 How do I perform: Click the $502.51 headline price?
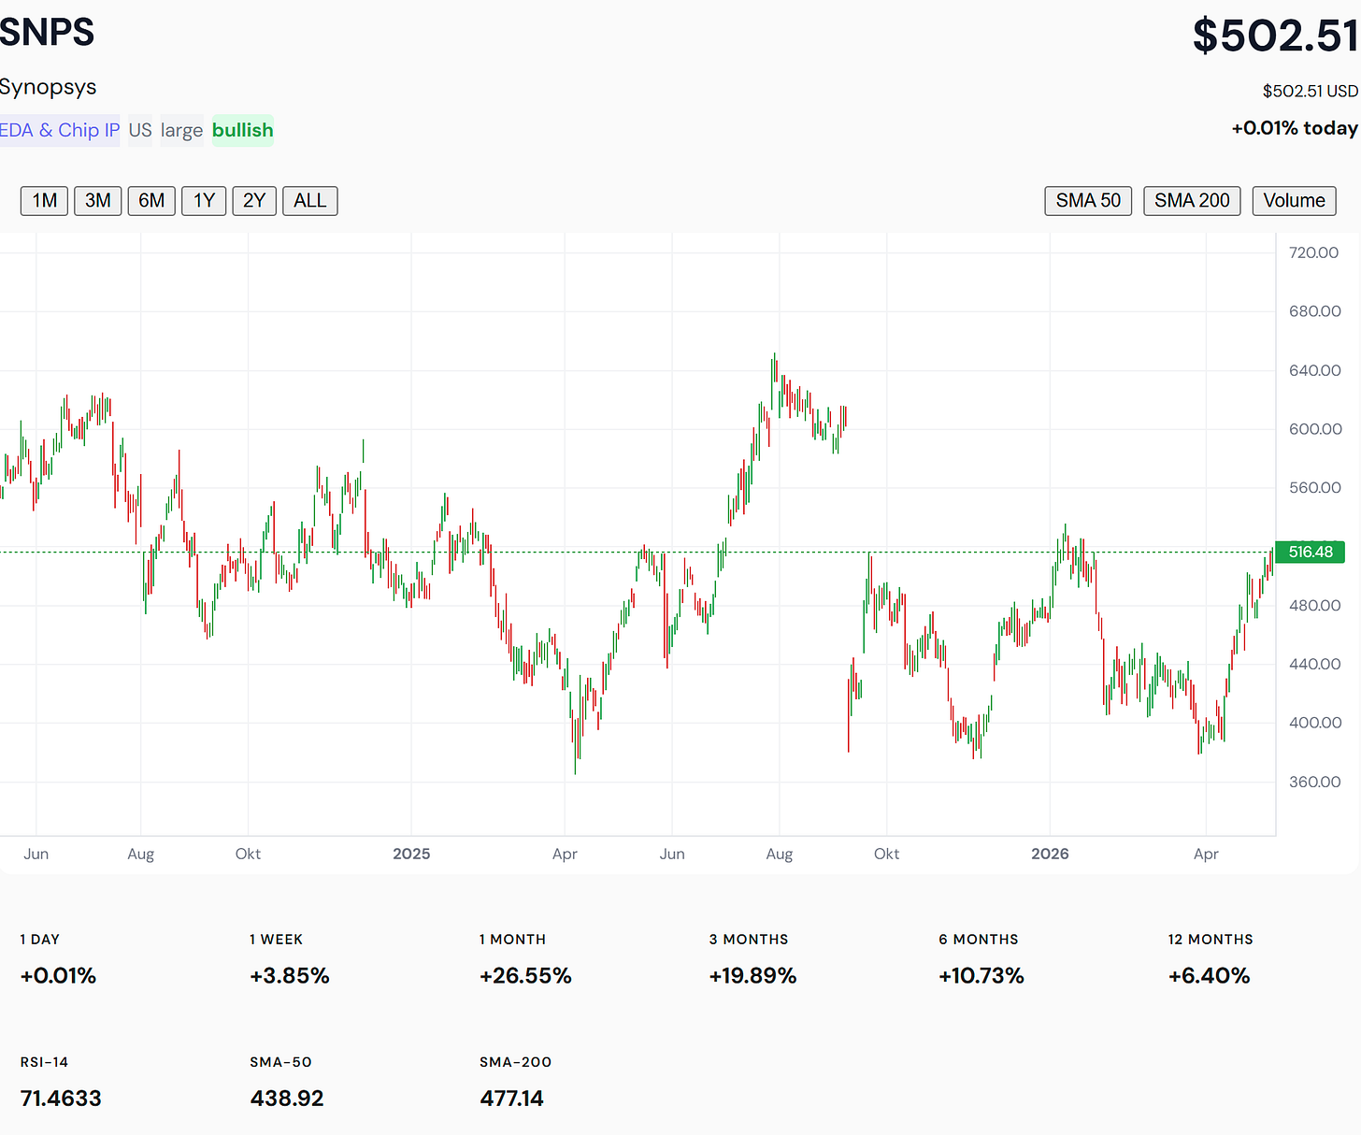tap(1275, 36)
